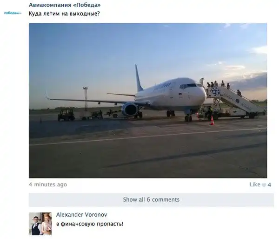
Task: Open the airplane photo attachment
Action: [148, 100]
